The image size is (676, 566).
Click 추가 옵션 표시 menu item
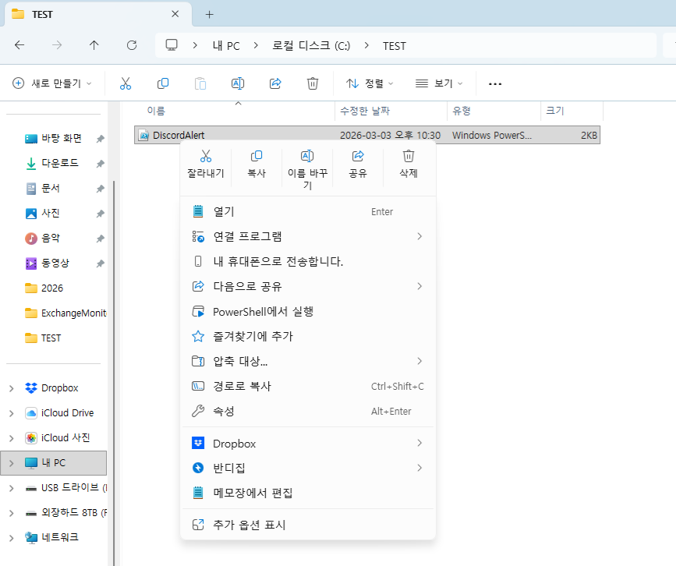250,525
